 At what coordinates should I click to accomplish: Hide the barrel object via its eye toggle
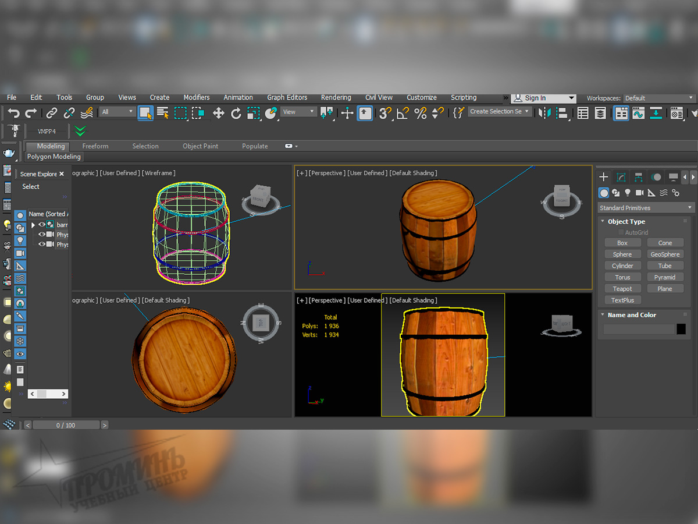pyautogui.click(x=41, y=225)
